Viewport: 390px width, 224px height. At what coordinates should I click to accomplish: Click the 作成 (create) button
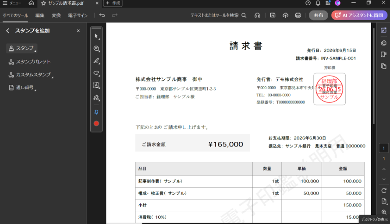[x=113, y=3]
